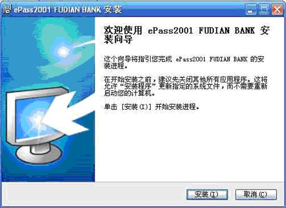Click the white swoosh trail beside the orb
The width and height of the screenshot is (286, 208).
(84, 44)
